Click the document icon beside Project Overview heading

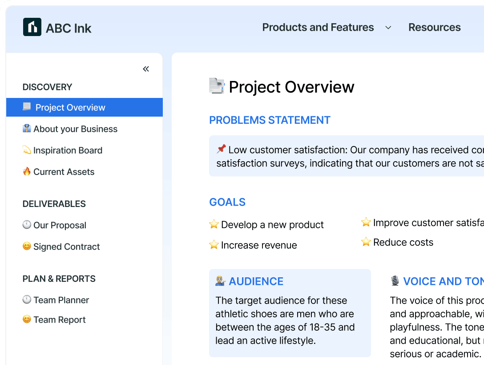217,86
